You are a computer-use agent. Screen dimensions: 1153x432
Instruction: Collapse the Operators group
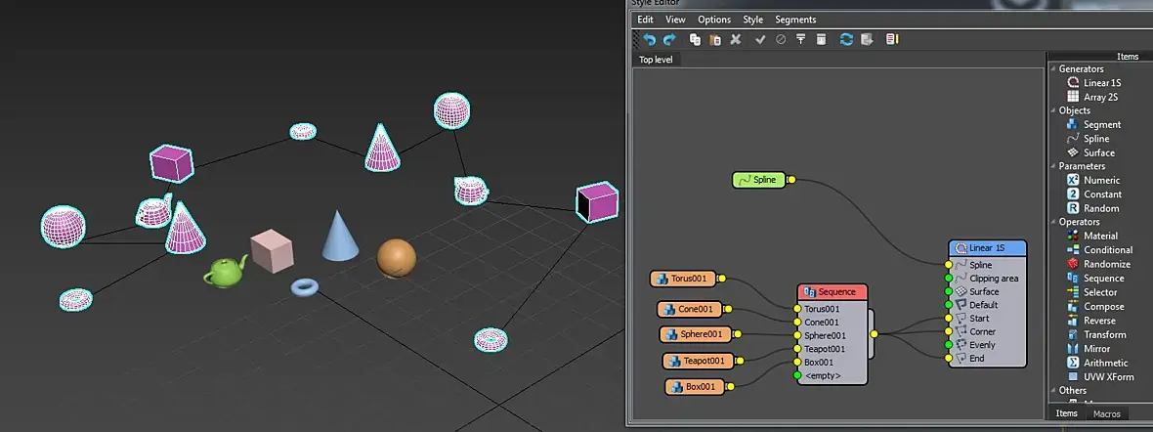[1053, 222]
